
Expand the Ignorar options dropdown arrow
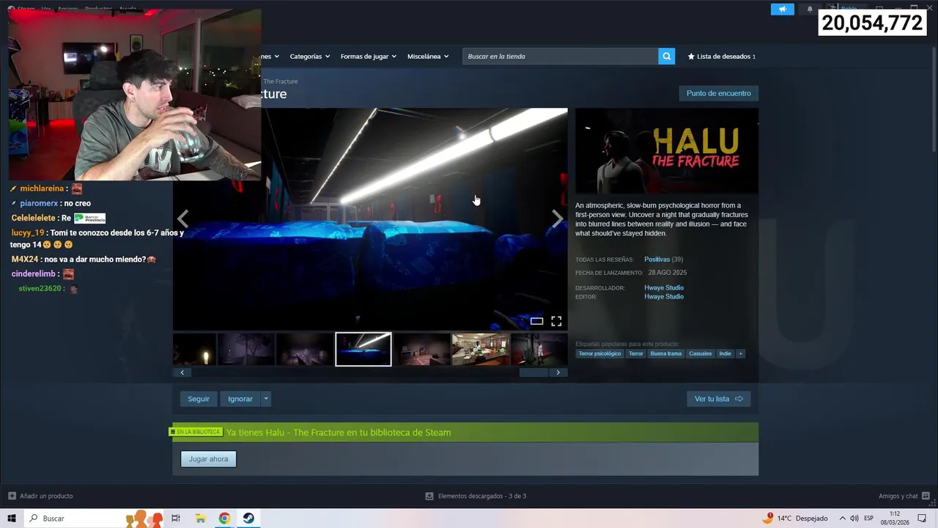click(x=266, y=399)
